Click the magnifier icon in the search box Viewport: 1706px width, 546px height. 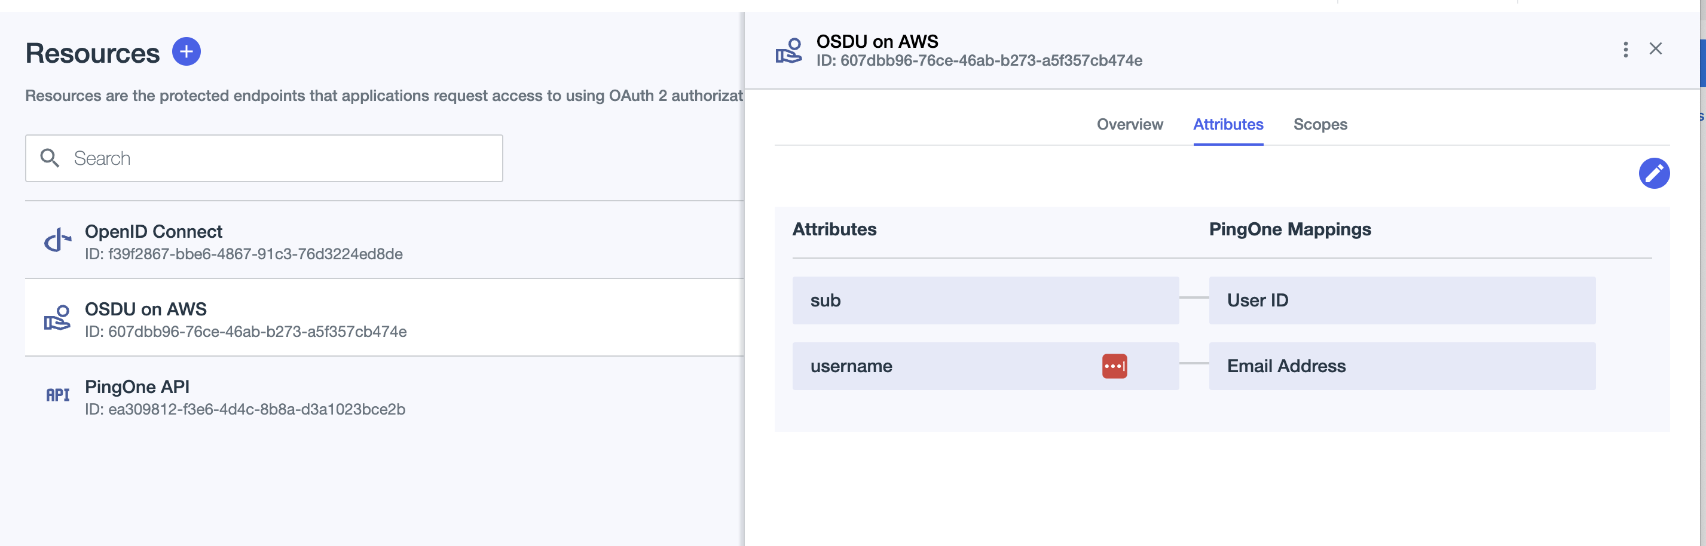[x=50, y=158]
